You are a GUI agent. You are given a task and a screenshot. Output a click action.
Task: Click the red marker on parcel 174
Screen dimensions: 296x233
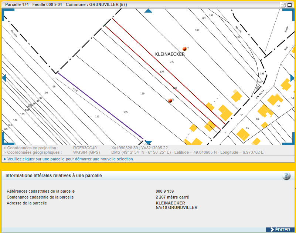[x=184, y=49]
